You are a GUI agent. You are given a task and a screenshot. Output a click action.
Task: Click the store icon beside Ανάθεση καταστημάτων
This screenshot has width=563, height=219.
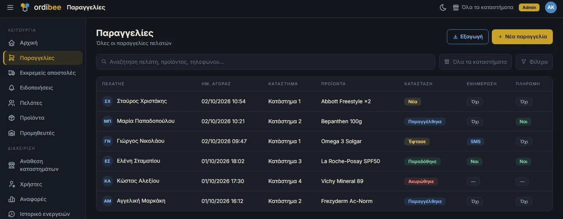(12, 165)
